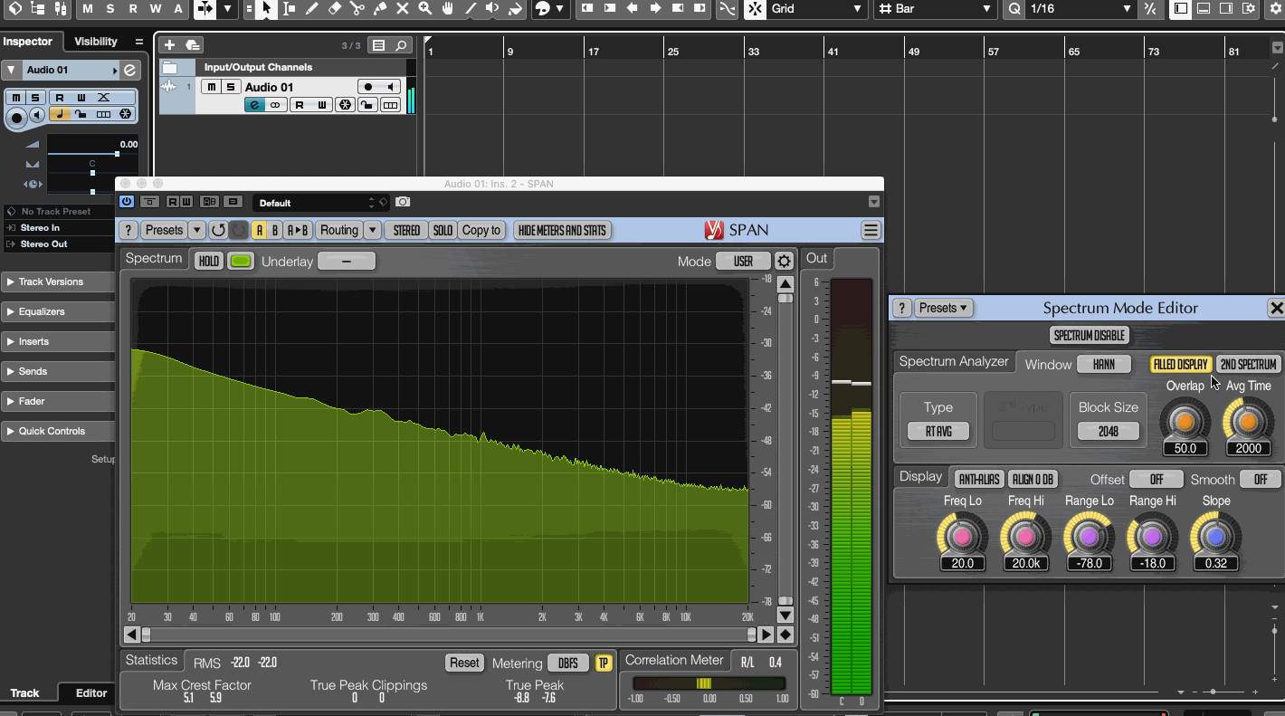Open the Bar grid type dropdown

coord(936,9)
